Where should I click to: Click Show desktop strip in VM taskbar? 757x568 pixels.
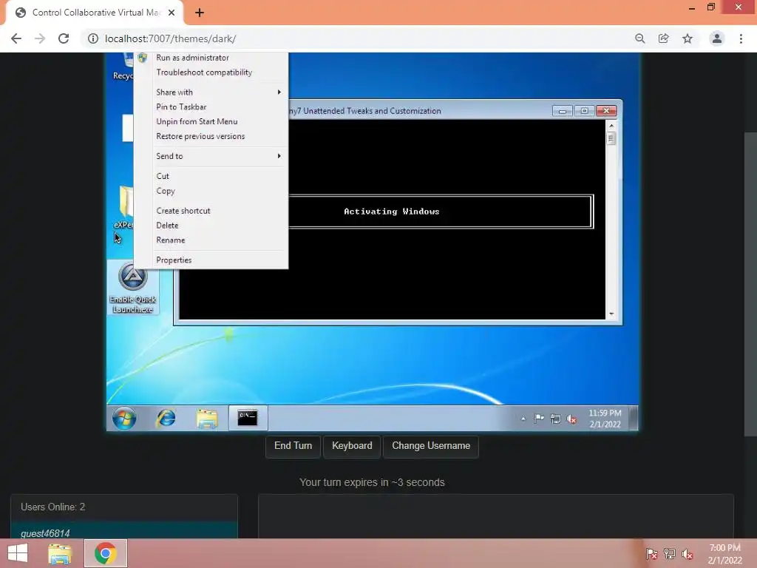point(634,418)
